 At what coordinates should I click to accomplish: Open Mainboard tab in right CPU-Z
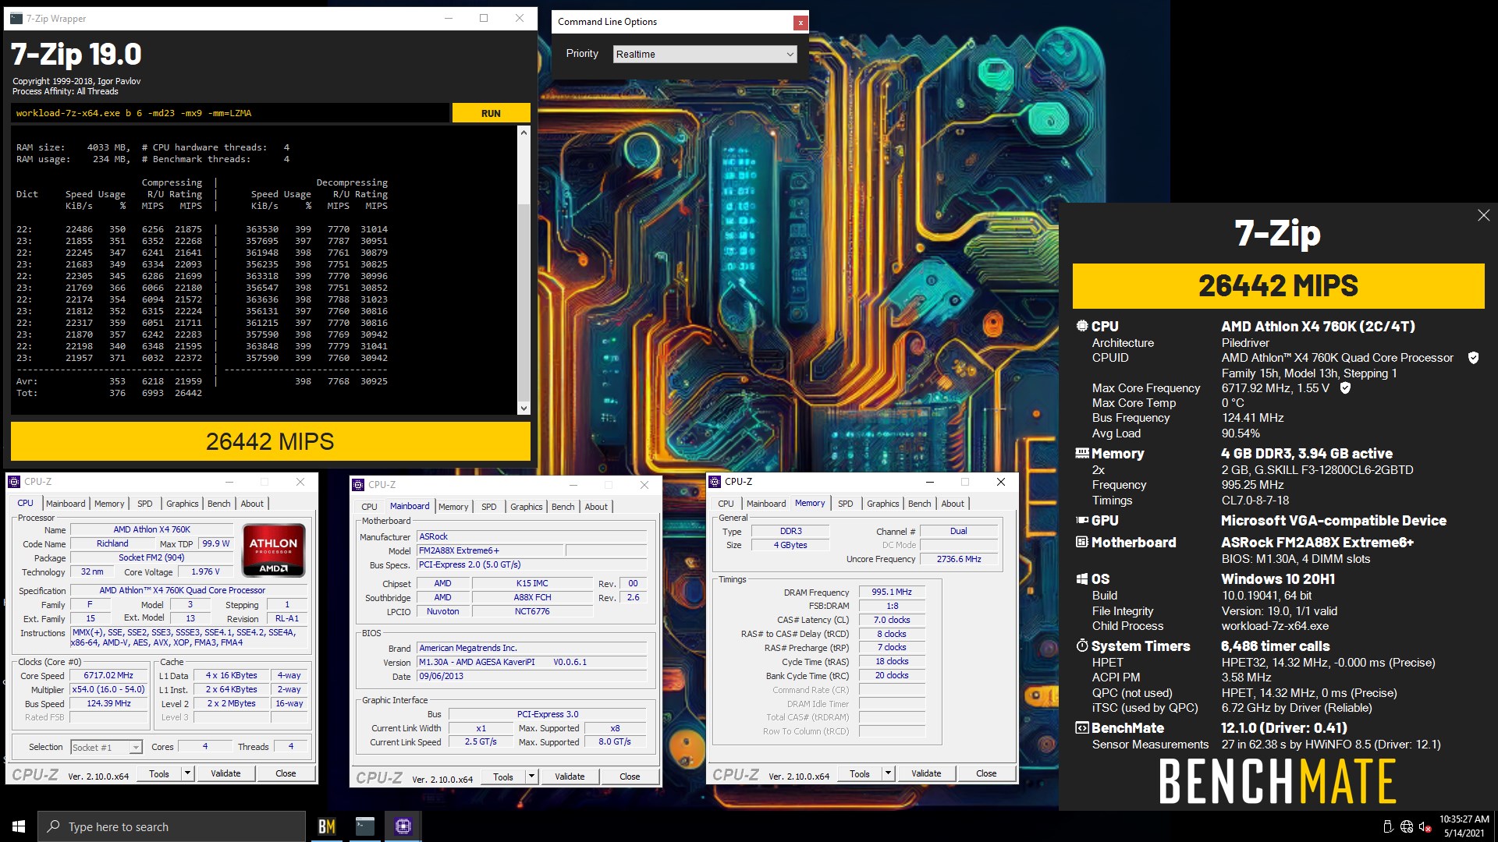click(x=766, y=504)
